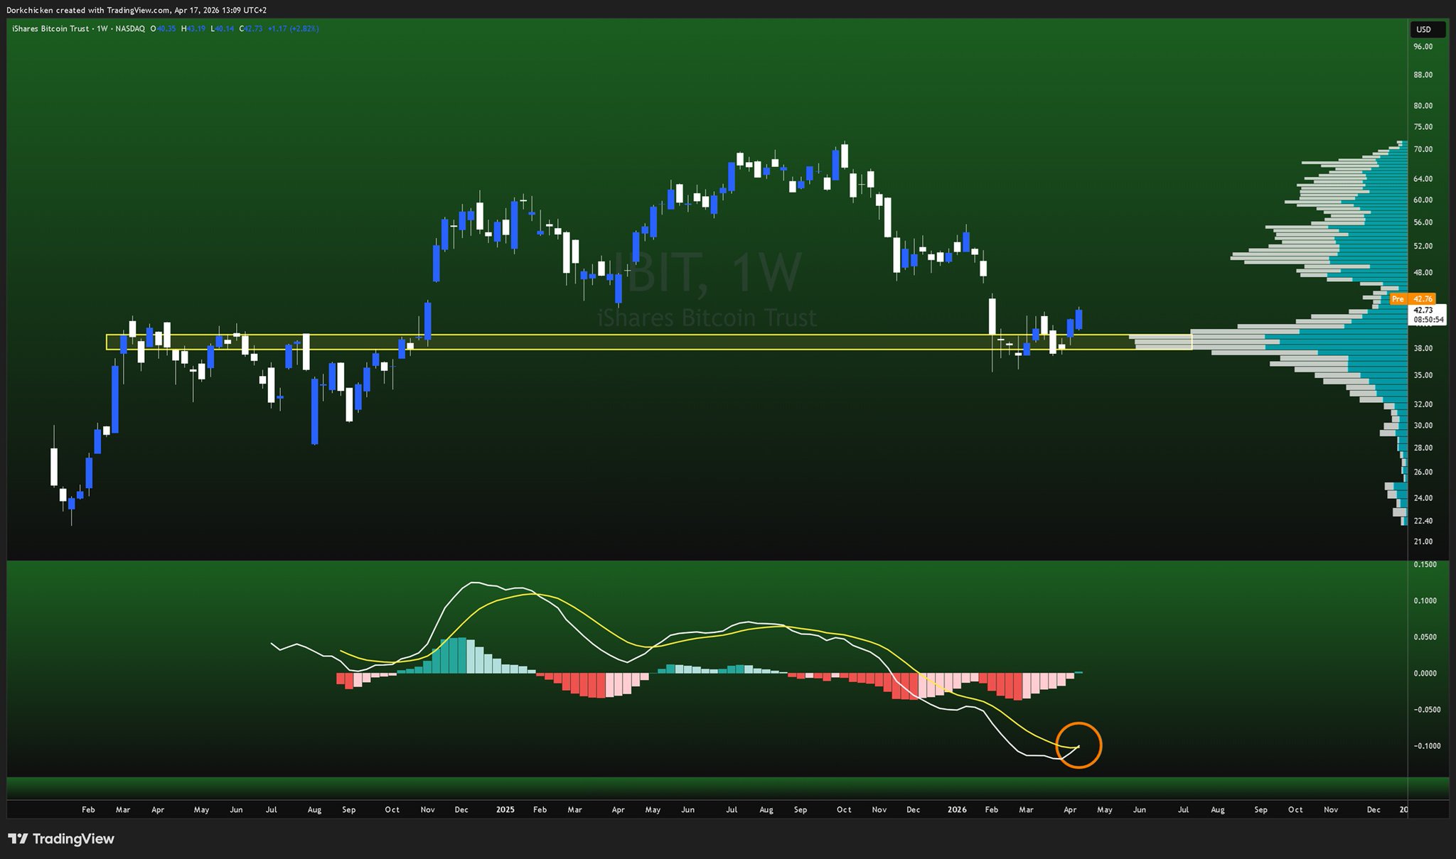
Task: Click the latest blue weekly candle
Action: point(1078,320)
